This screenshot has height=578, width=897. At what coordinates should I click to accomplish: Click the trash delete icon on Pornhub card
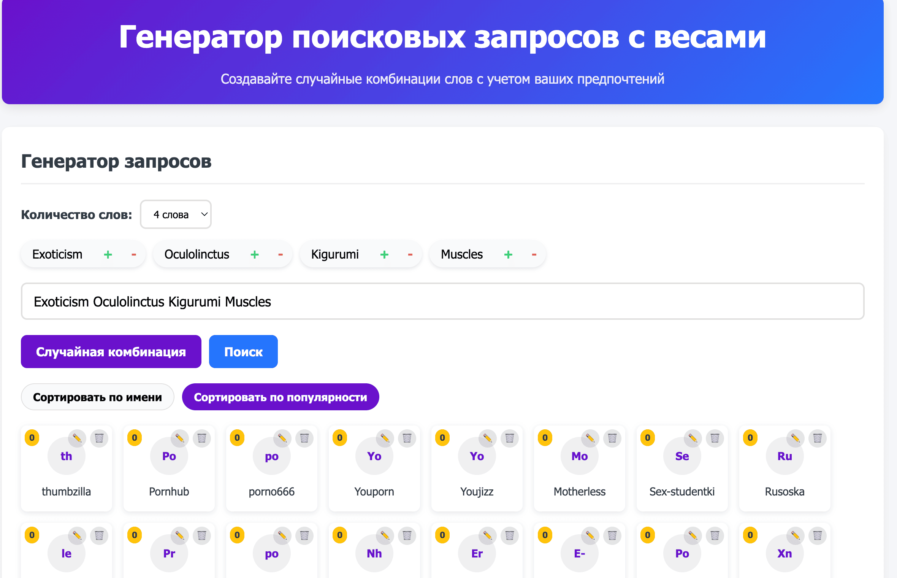(202, 438)
